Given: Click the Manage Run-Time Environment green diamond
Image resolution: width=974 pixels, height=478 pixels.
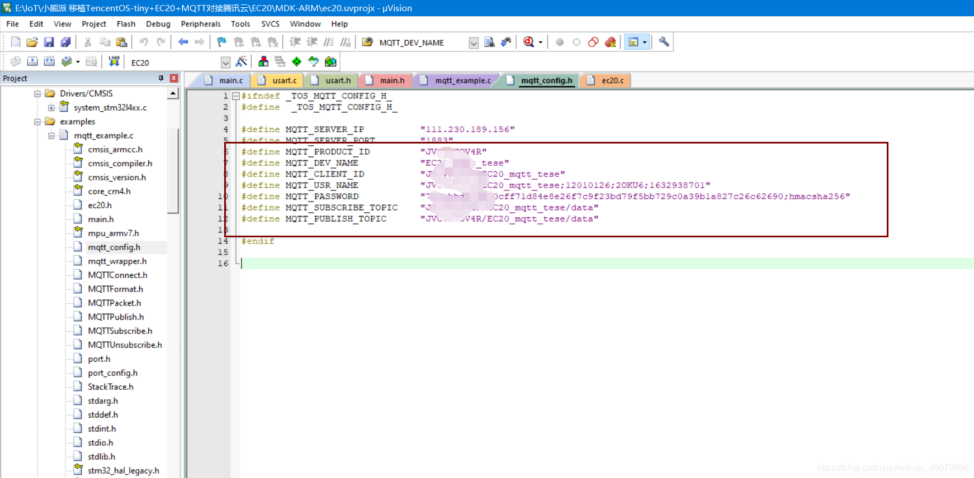Looking at the screenshot, I should pos(297,61).
